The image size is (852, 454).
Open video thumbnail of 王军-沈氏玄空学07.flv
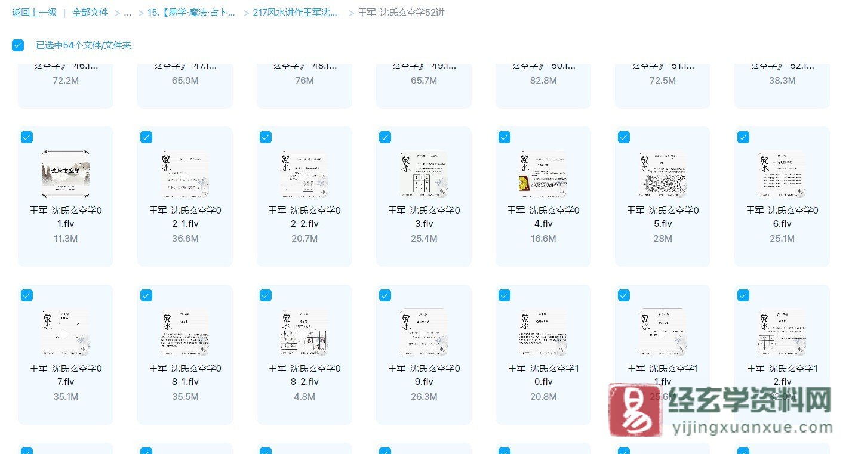66,332
